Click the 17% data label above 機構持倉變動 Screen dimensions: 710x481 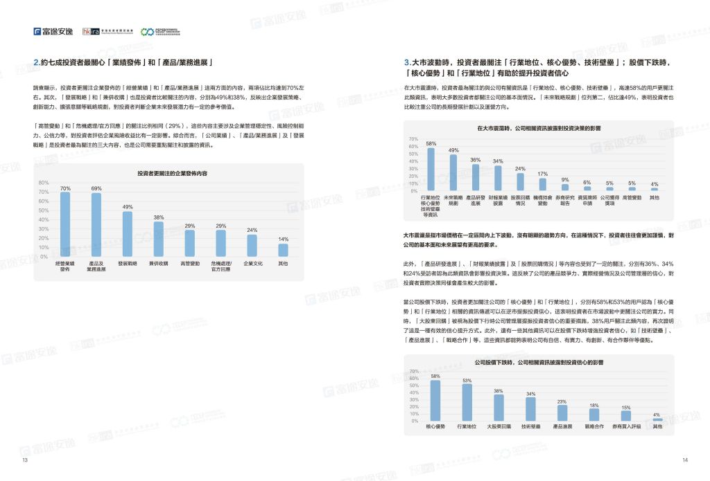coord(542,174)
